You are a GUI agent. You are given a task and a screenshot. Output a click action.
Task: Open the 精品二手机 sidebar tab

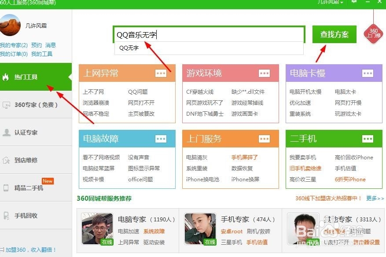[36, 188]
